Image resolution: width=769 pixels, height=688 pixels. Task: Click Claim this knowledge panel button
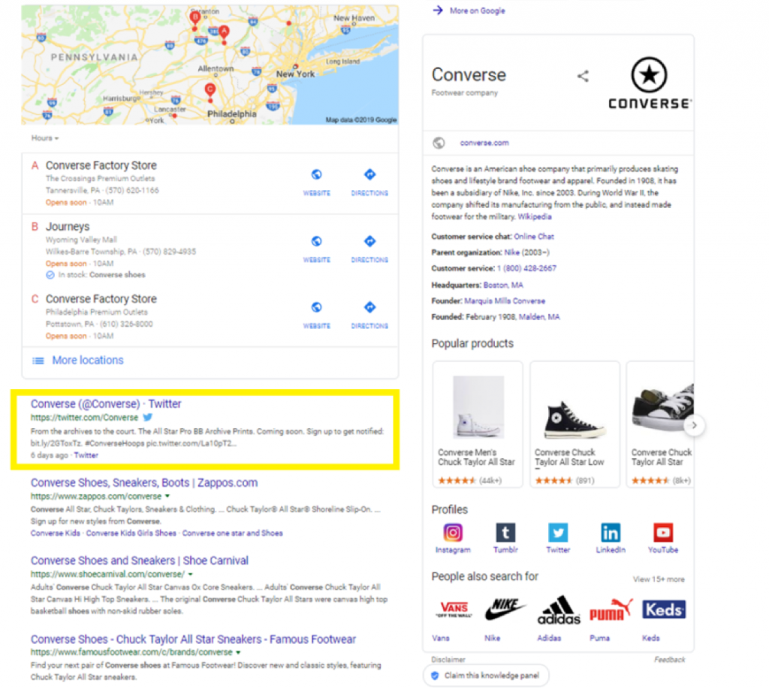[x=485, y=675]
